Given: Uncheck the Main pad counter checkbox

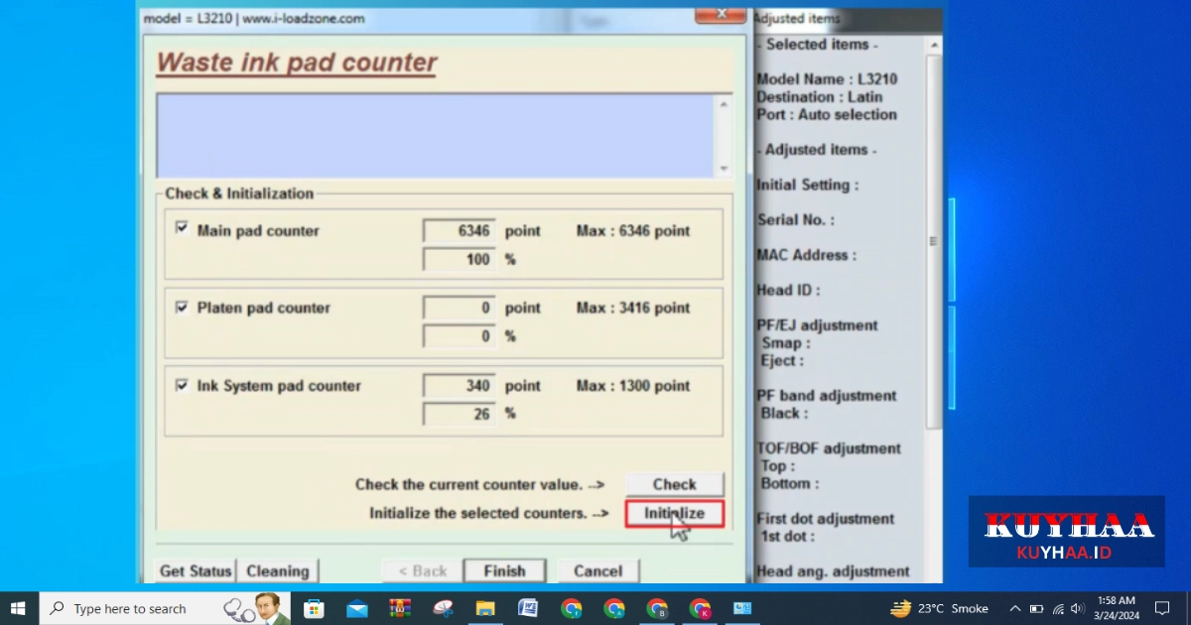Looking at the screenshot, I should click(x=182, y=228).
